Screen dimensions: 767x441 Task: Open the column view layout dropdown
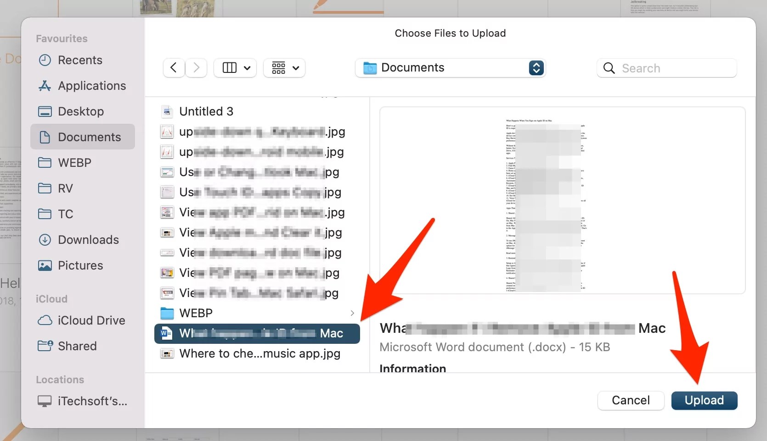[x=235, y=67]
